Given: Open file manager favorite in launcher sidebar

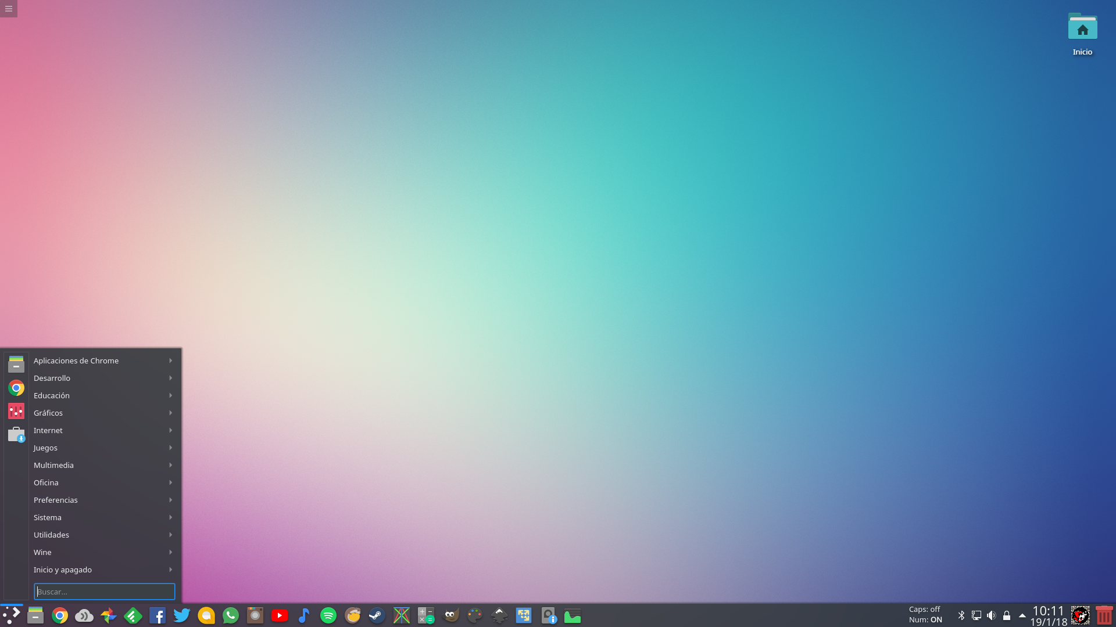Looking at the screenshot, I should point(16,364).
